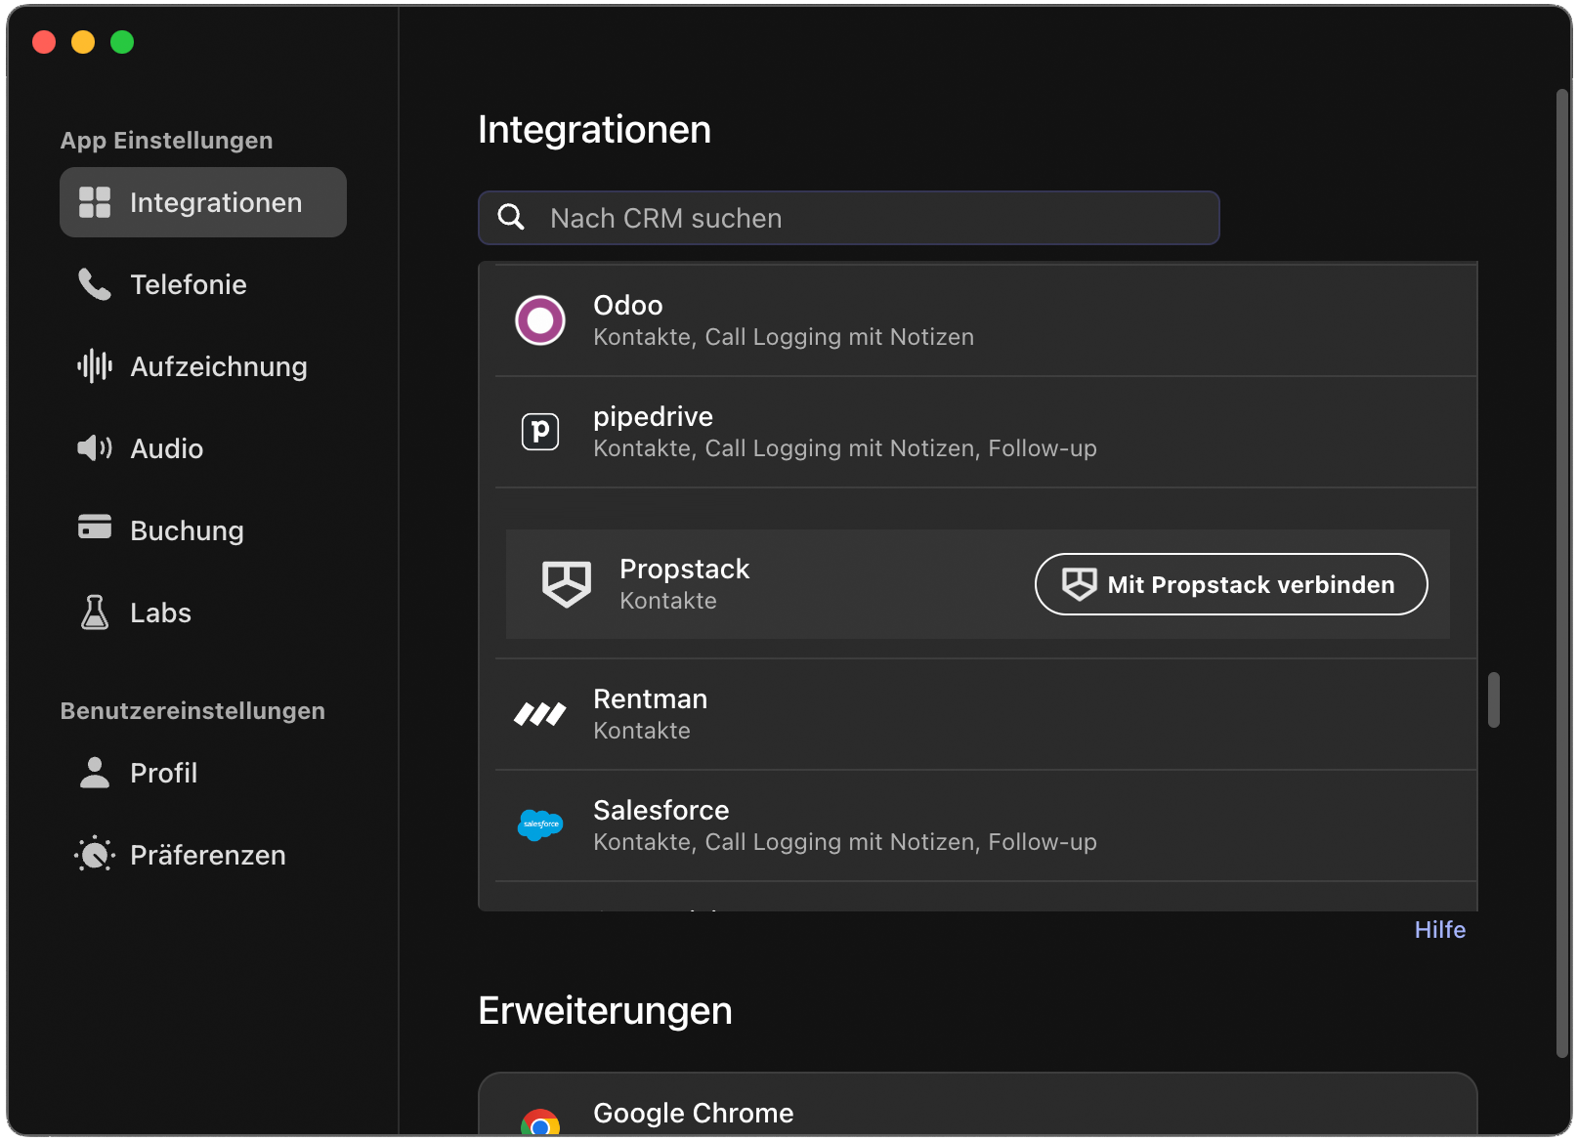Click the Salesforce cloud logo

[x=540, y=825]
